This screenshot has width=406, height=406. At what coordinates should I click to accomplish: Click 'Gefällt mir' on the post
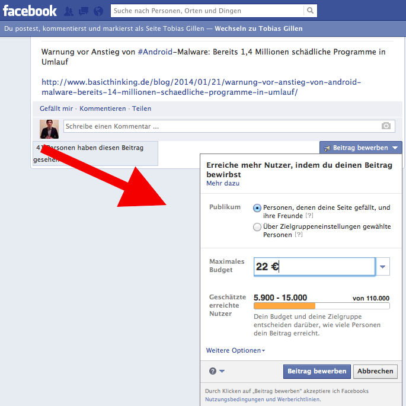click(56, 108)
